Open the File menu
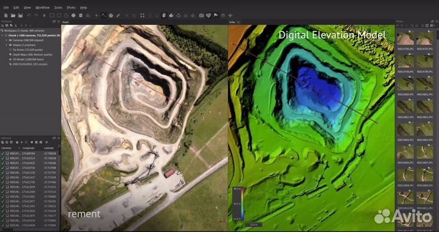 tap(6, 7)
